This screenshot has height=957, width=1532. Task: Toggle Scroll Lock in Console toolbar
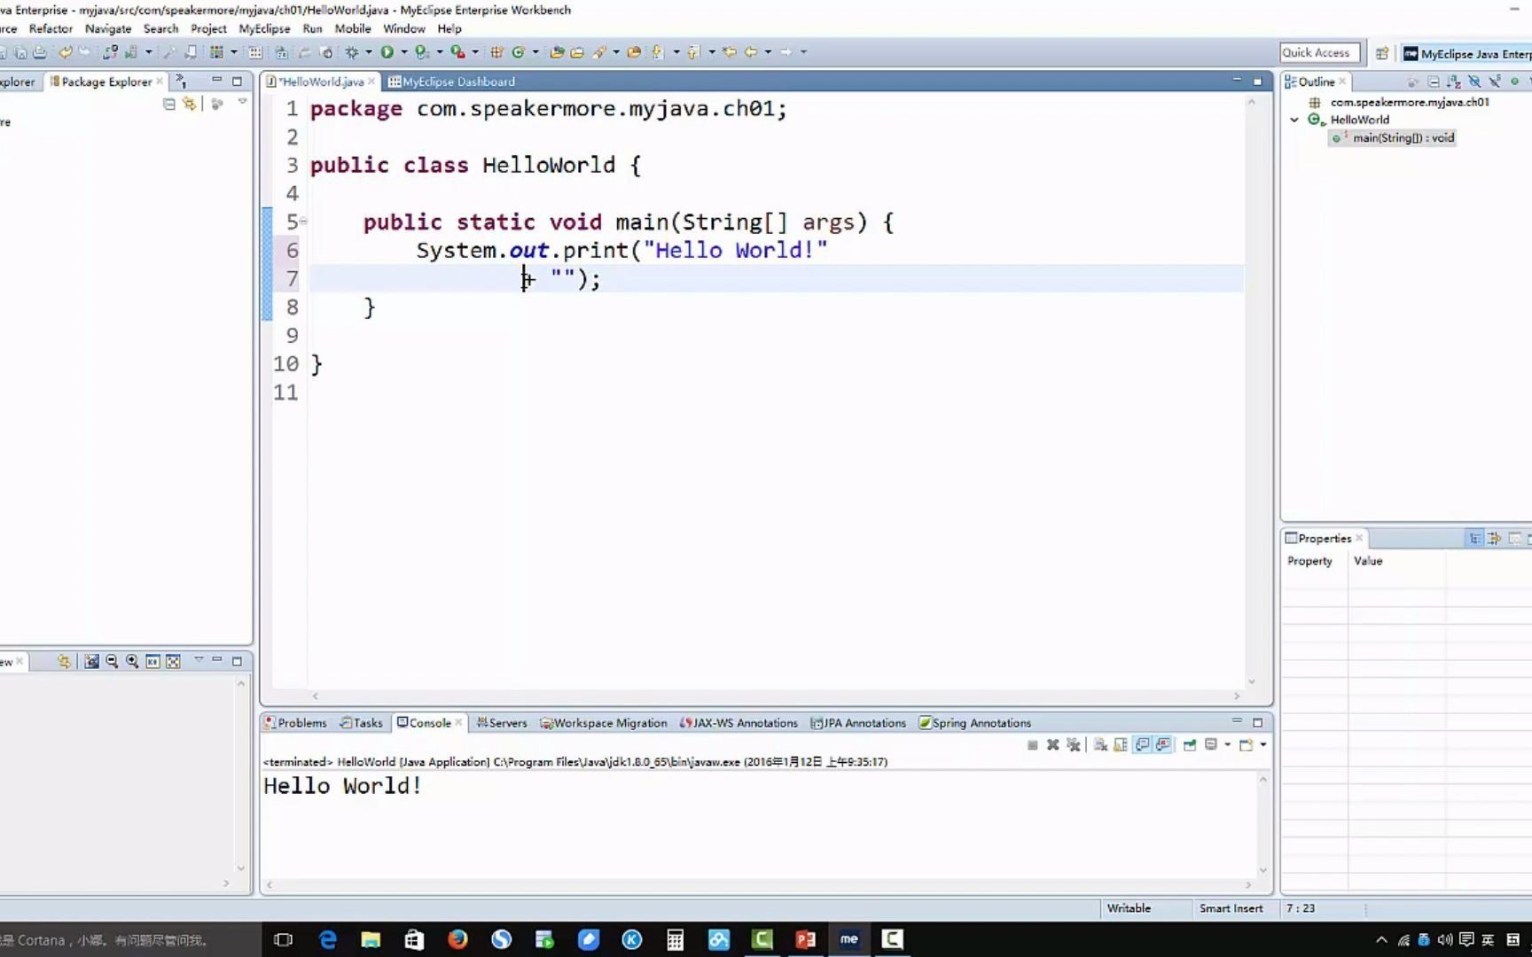tap(1121, 744)
